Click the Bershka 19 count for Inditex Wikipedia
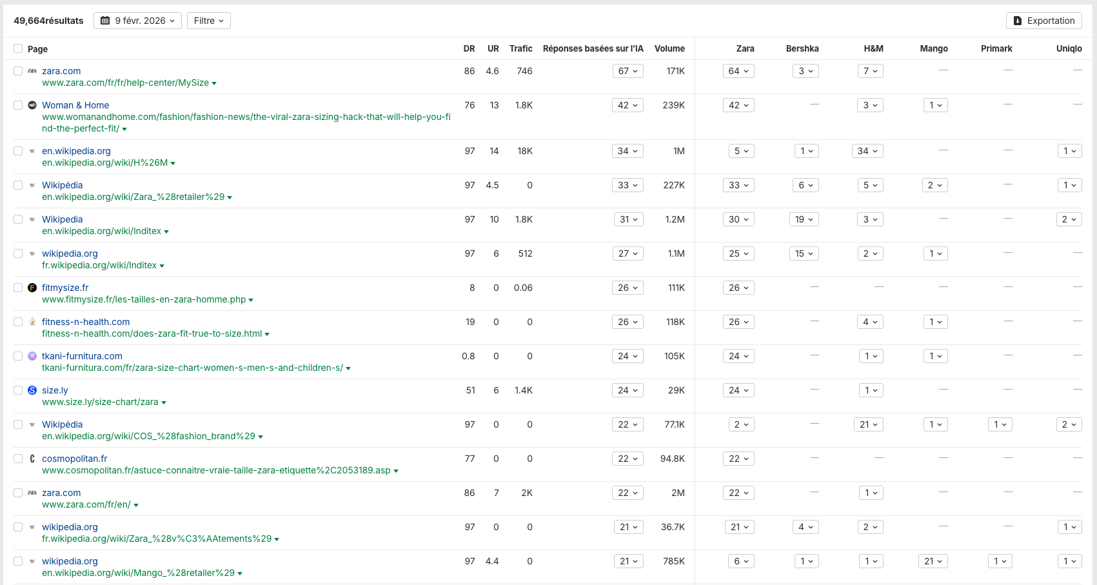The image size is (1097, 585). tap(804, 219)
